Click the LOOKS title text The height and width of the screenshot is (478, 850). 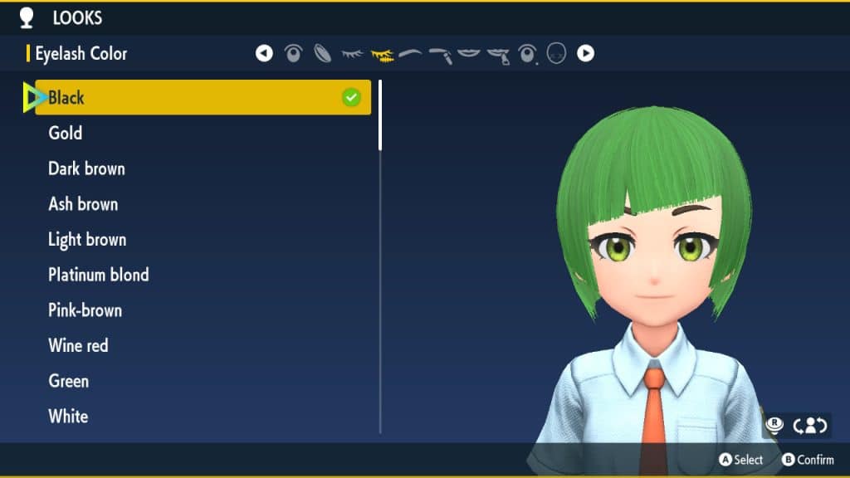tap(77, 18)
